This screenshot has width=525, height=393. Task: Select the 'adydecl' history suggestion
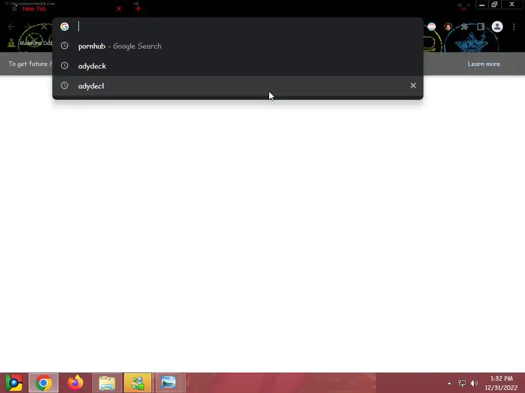pyautogui.click(x=238, y=86)
